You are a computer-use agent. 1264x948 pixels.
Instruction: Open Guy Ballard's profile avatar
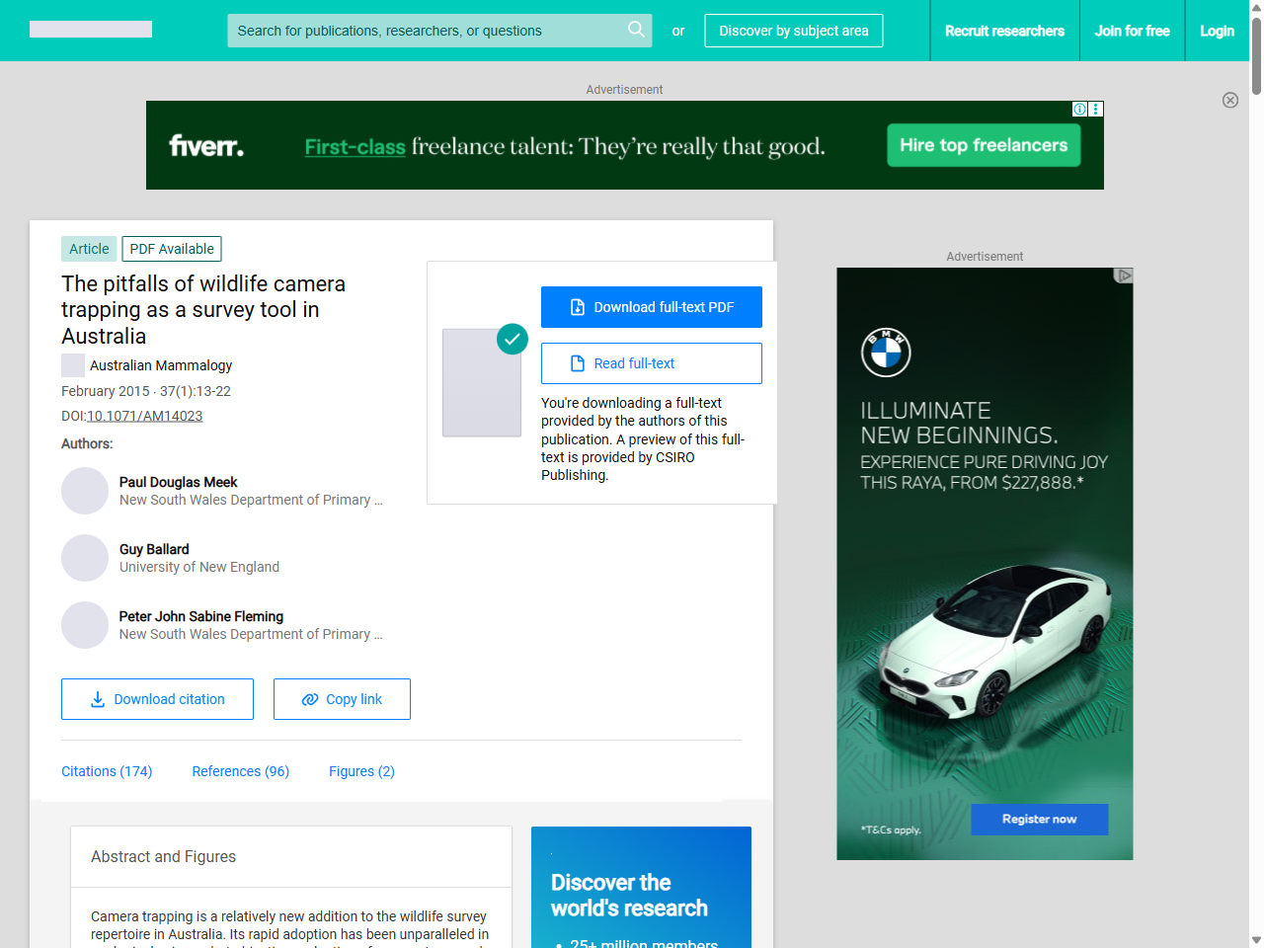click(85, 558)
